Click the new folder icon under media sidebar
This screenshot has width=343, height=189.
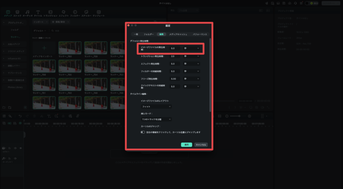[x=4, y=108]
